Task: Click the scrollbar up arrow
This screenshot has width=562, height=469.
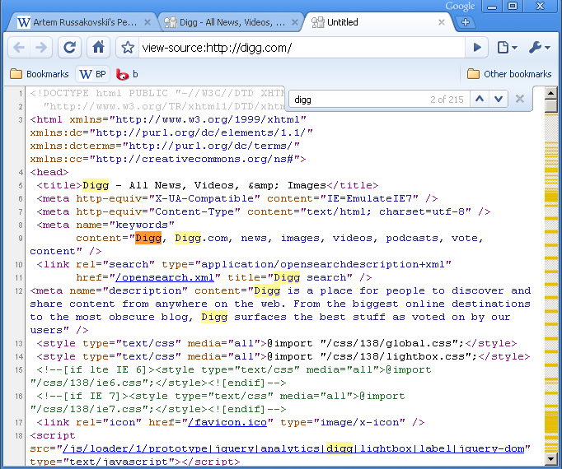Action: pyautogui.click(x=550, y=94)
